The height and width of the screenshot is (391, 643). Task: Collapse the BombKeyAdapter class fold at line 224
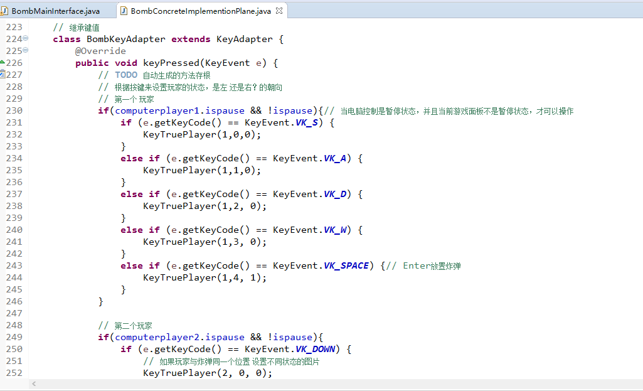point(26,38)
